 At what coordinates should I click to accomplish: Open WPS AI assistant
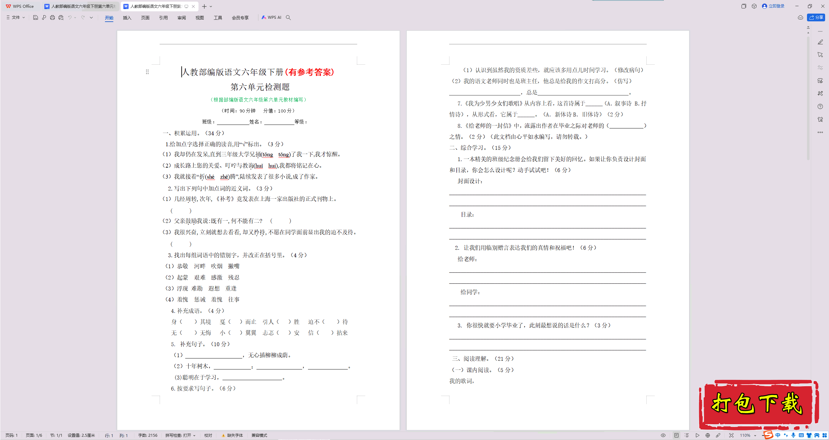271,17
